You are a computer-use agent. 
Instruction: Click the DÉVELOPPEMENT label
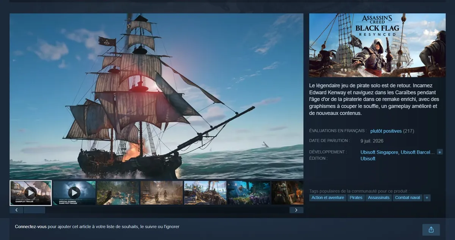pos(328,152)
